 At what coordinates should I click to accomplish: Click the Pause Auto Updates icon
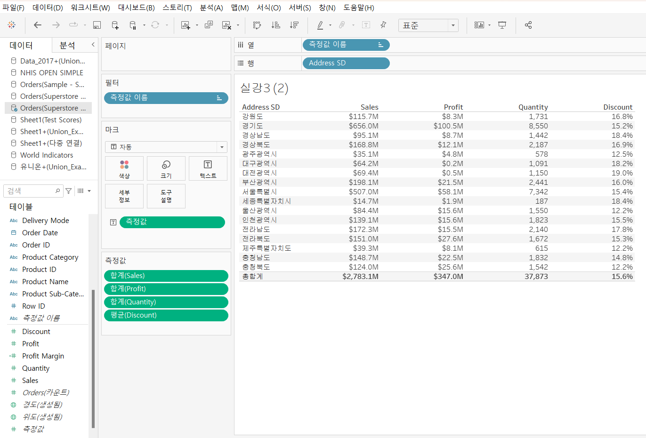tap(133, 25)
